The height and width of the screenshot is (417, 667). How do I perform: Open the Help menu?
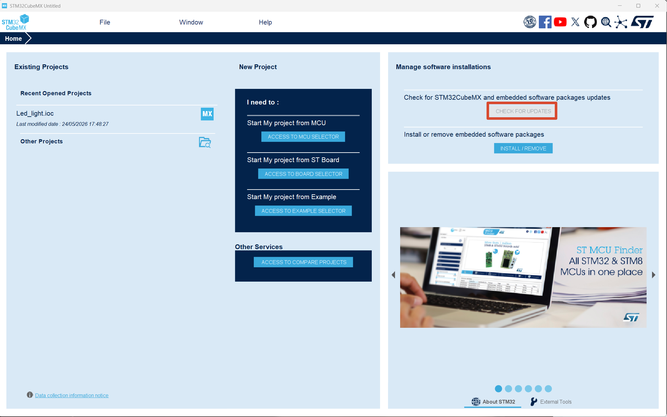[x=265, y=22]
